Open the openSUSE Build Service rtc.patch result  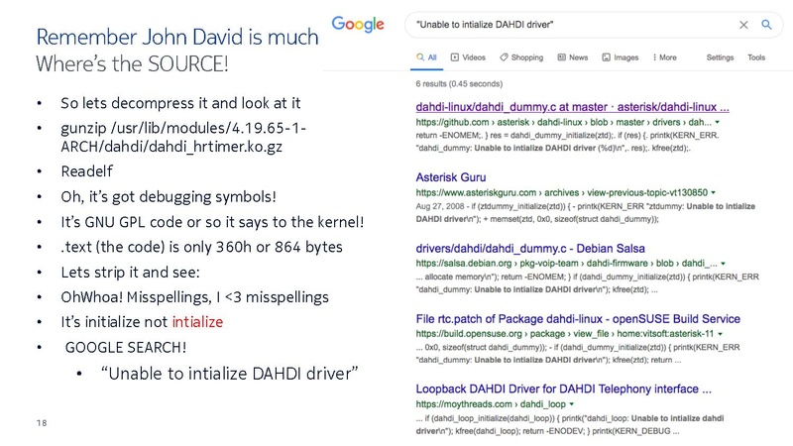click(577, 319)
